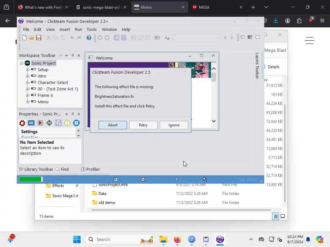Expand the Character Select frame node
Screen dimensions: 330x247
click(x=28, y=83)
